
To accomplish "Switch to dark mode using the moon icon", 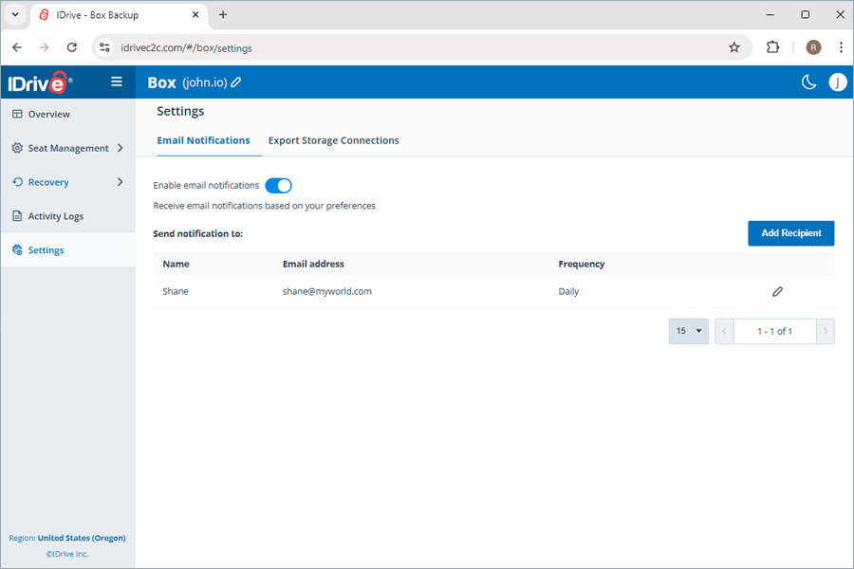I will pyautogui.click(x=808, y=83).
